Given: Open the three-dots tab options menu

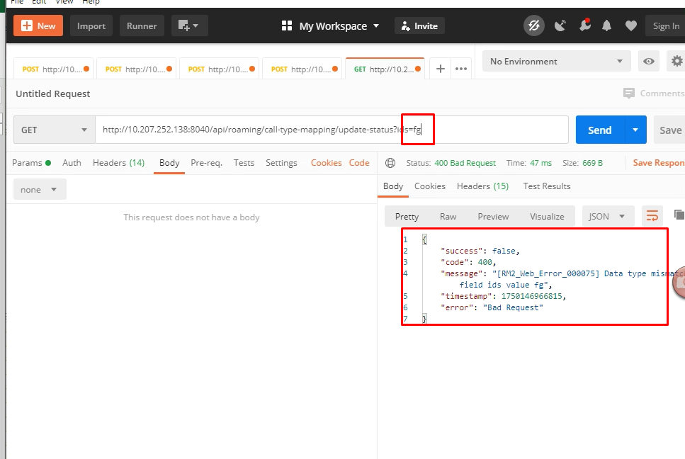Looking at the screenshot, I should point(461,69).
